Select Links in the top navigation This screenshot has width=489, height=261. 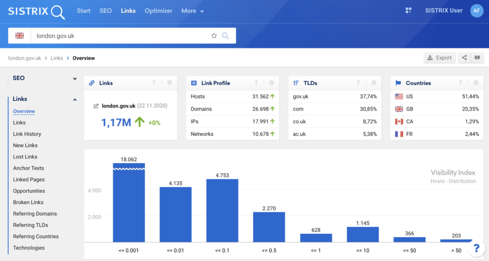pos(128,11)
